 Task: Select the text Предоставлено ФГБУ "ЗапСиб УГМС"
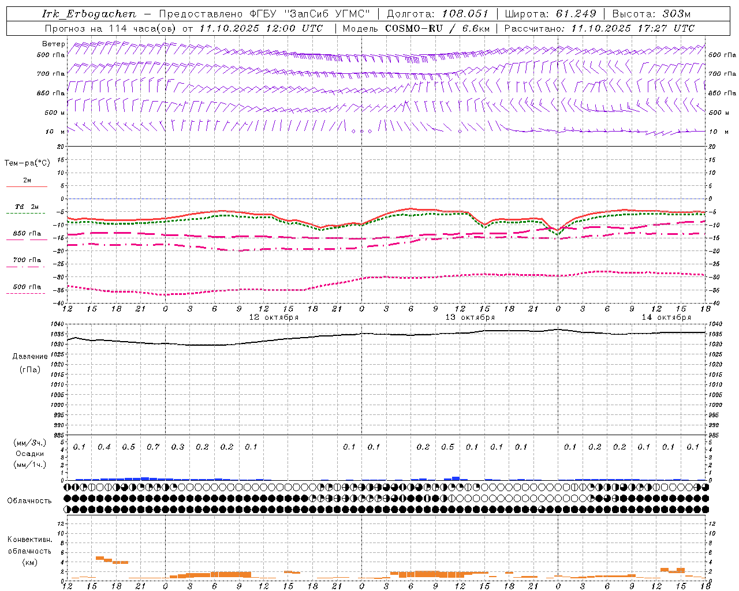pos(264,14)
